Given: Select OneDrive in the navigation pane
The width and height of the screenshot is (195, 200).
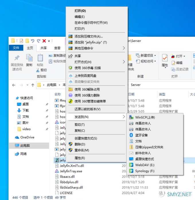Looking at the screenshot, I should point(27,137).
